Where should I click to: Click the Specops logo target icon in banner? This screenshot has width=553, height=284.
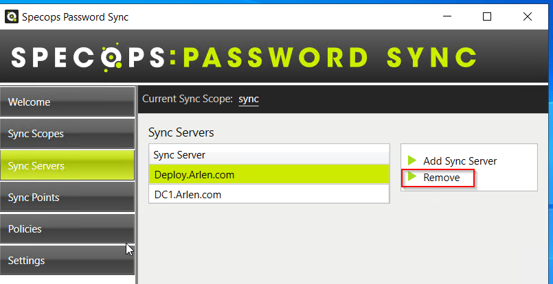[110, 58]
